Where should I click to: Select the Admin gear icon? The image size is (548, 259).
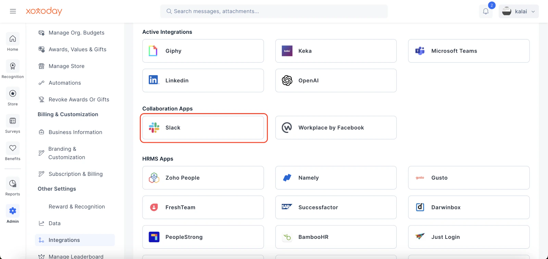point(13,211)
